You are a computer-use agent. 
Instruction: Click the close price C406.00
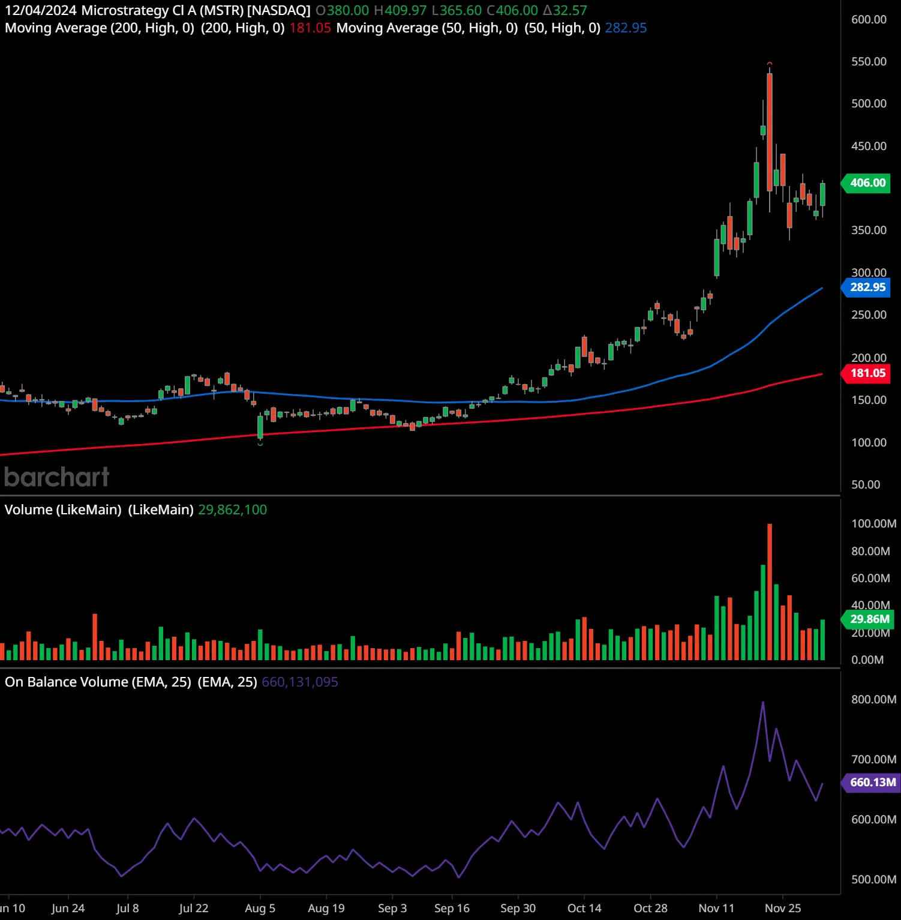coord(512,10)
